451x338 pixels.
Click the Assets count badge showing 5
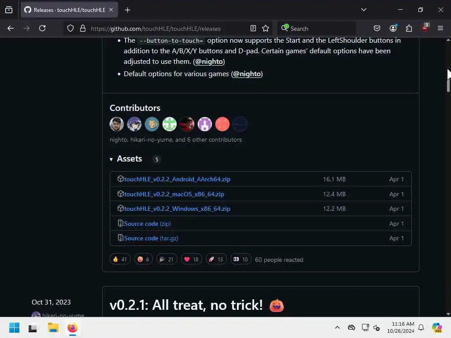point(156,159)
